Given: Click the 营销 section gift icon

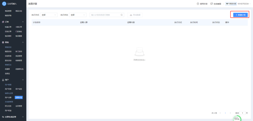Looking at the screenshot, I should pyautogui.click(x=3, y=42).
